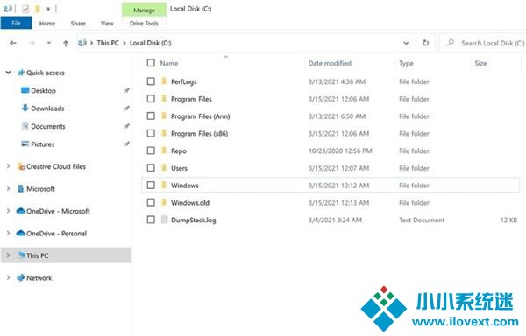Click the pin icon beside Downloads
Image resolution: width=526 pixels, height=336 pixels.
[126, 108]
